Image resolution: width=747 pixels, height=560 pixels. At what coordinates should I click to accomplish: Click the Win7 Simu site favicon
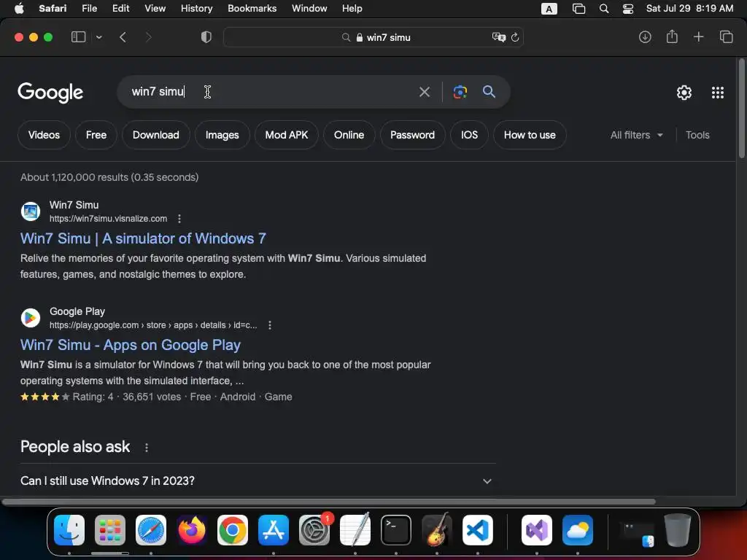[x=31, y=211]
